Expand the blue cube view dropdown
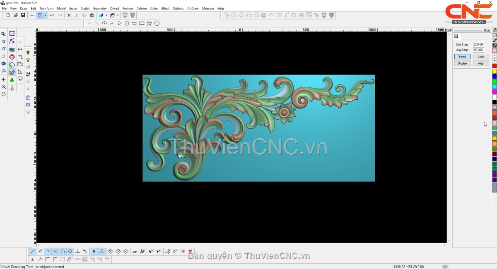The height and width of the screenshot is (269, 497). 106,15
